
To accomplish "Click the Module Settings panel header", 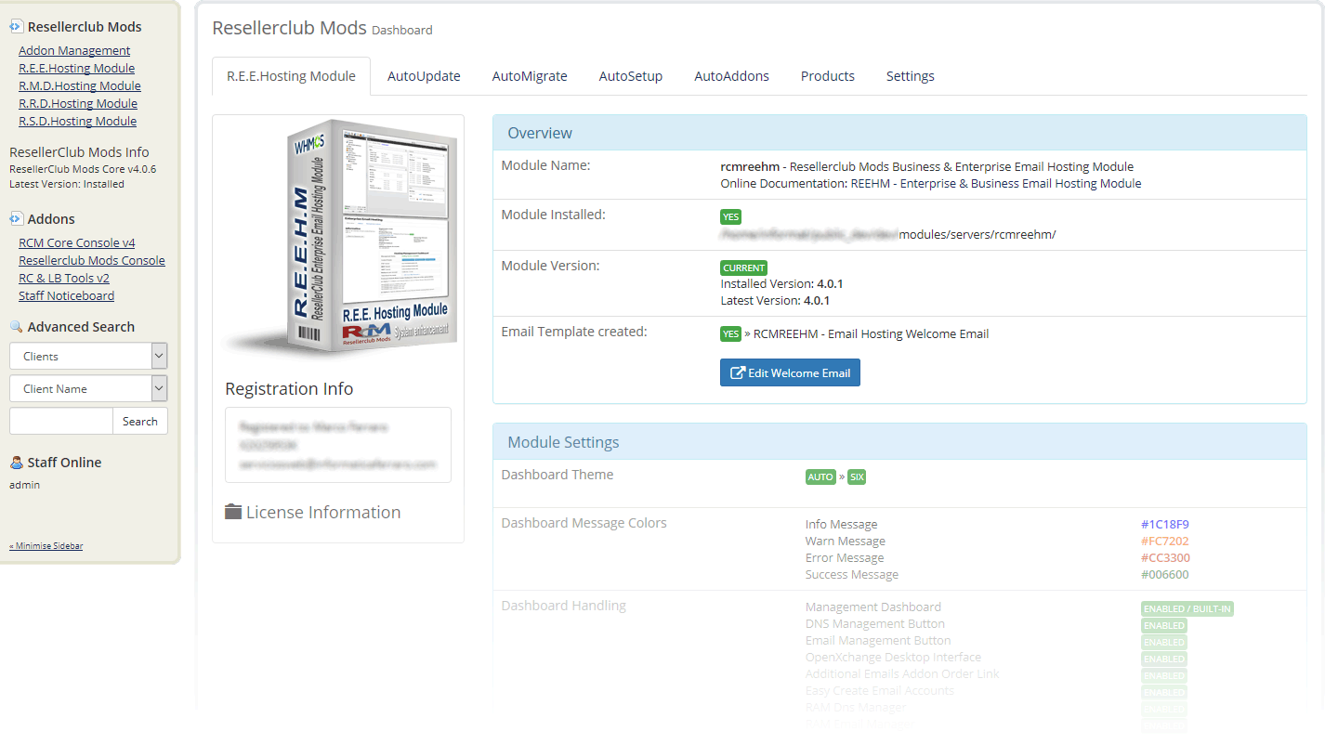I will (899, 442).
